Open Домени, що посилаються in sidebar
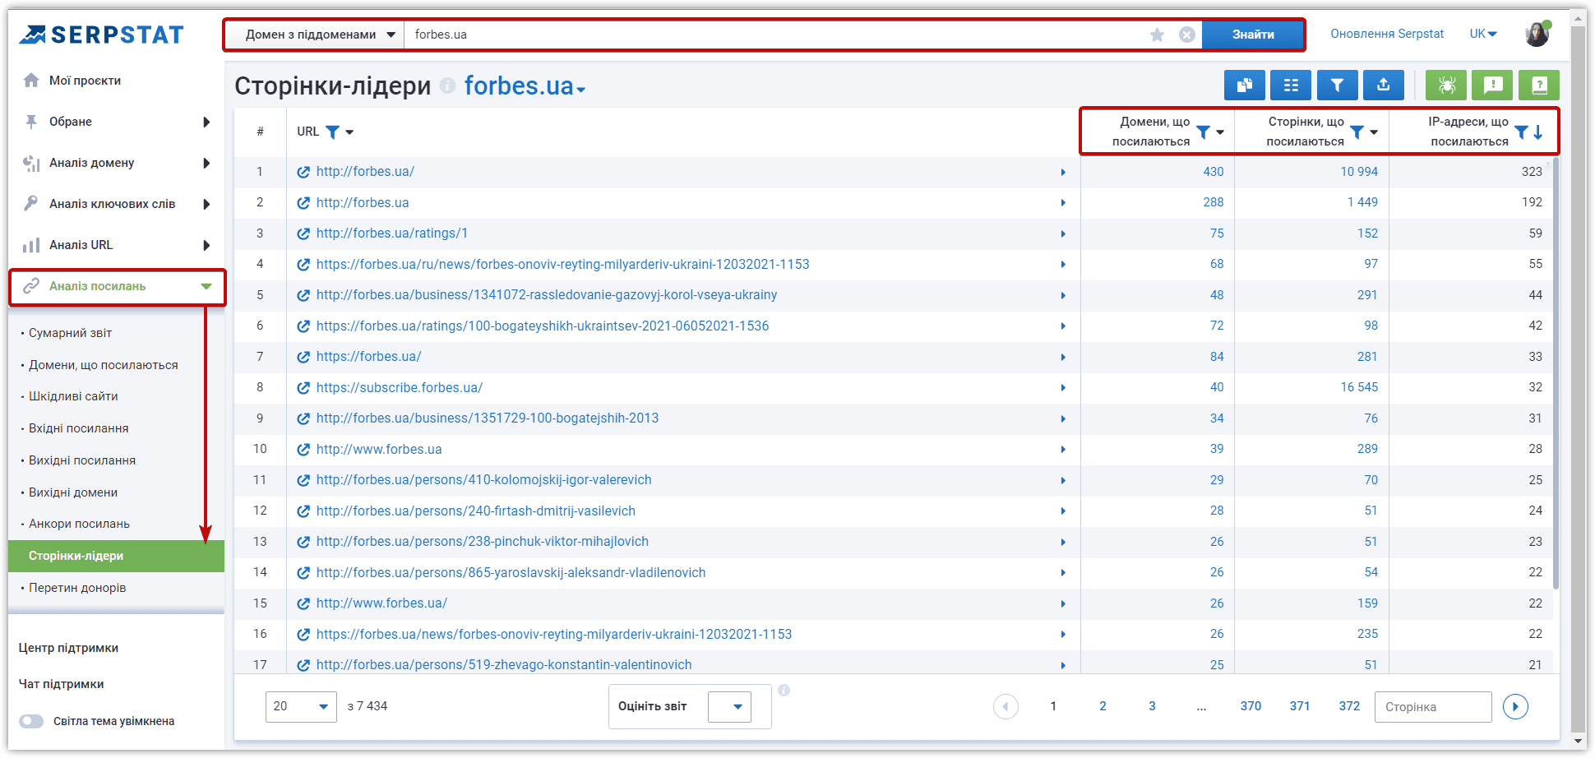The height and width of the screenshot is (758, 1595). tap(104, 365)
